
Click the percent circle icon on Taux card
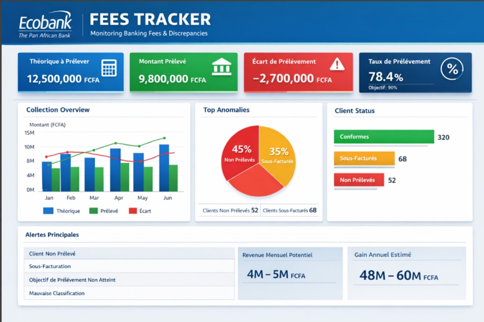pyautogui.click(x=452, y=69)
